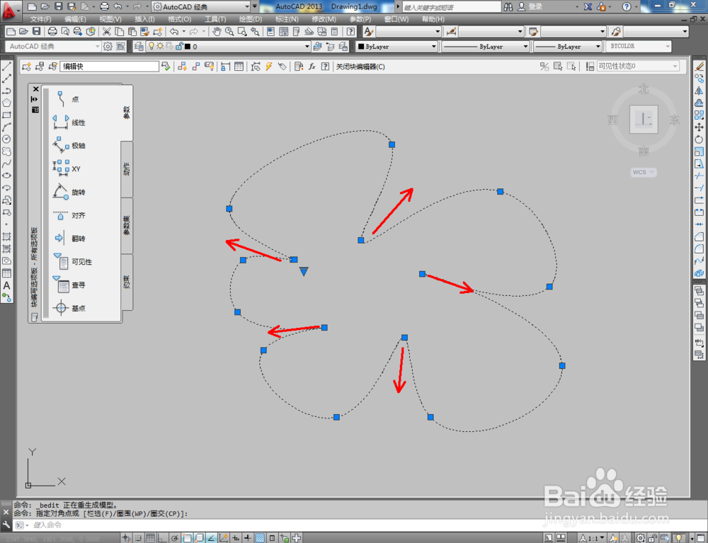Screen dimensions: 708x543
Task: Toggle object snap in status bar
Action: point(187,537)
